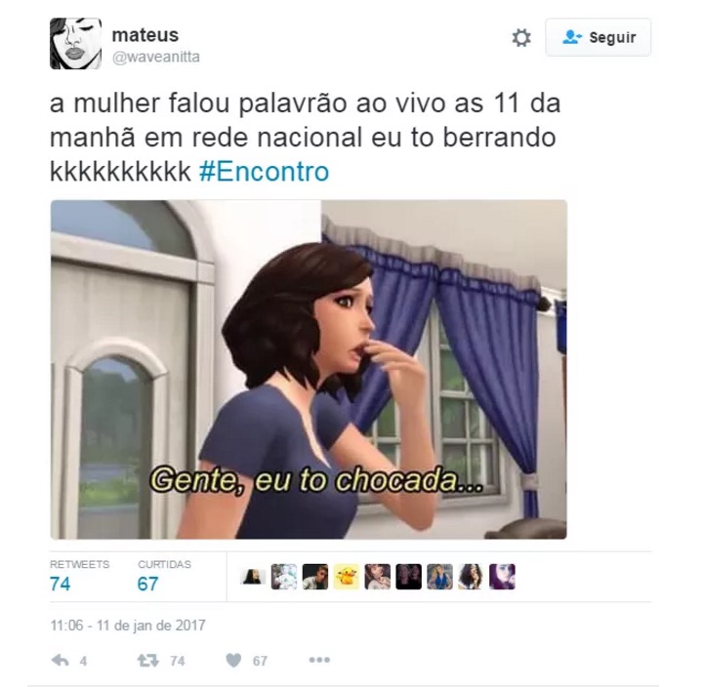Open the second liker avatar with light pattern
The height and width of the screenshot is (687, 706).
coord(284,577)
